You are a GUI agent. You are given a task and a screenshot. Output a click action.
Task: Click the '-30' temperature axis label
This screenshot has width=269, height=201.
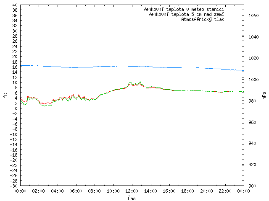pyautogui.click(x=13, y=186)
